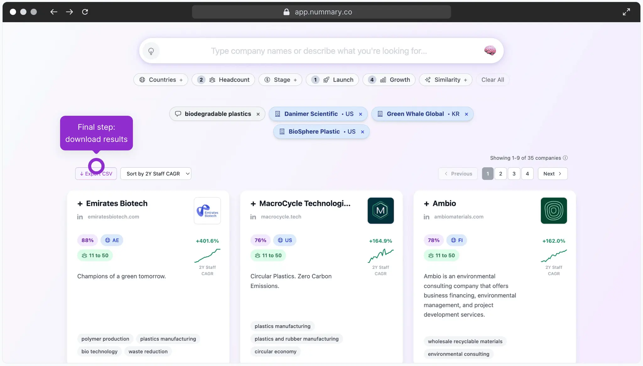Open the Similarity filter
Image resolution: width=643 pixels, height=366 pixels.
tap(446, 80)
